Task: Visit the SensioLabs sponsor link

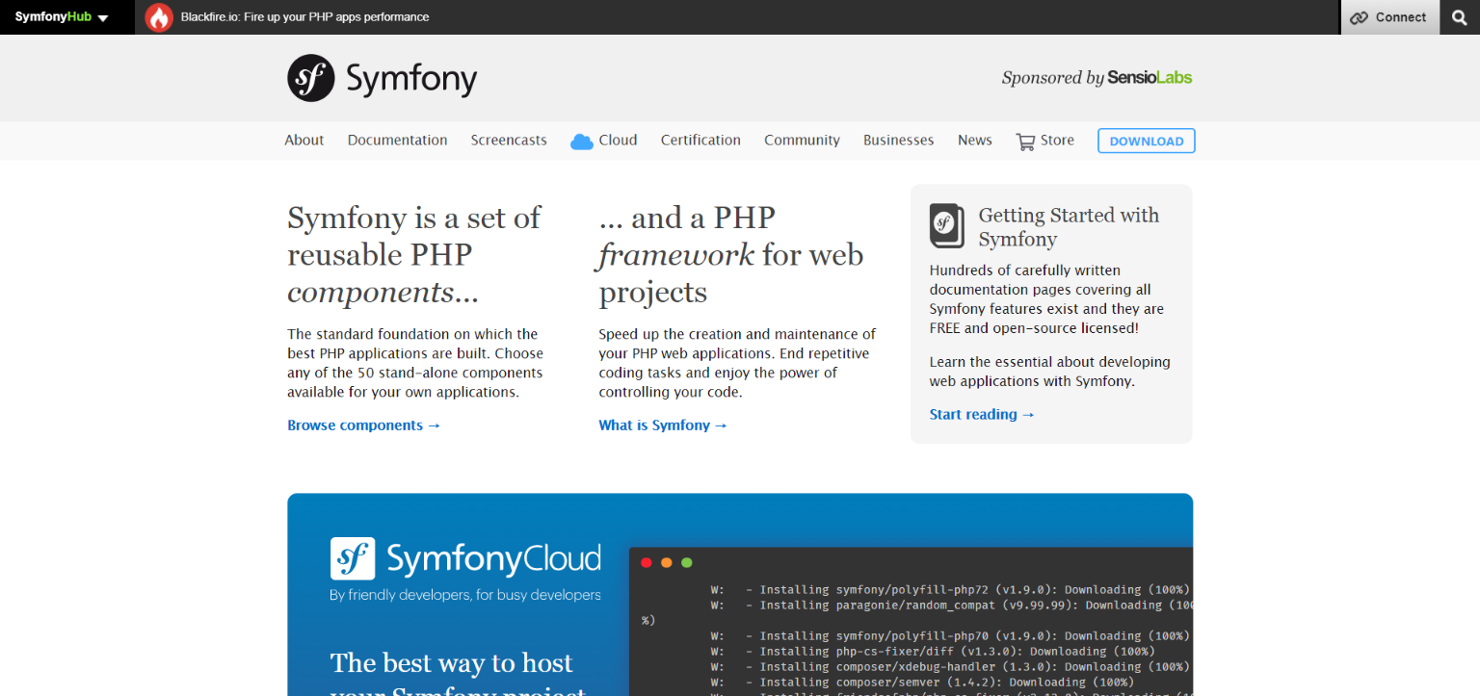Action: coord(1149,78)
